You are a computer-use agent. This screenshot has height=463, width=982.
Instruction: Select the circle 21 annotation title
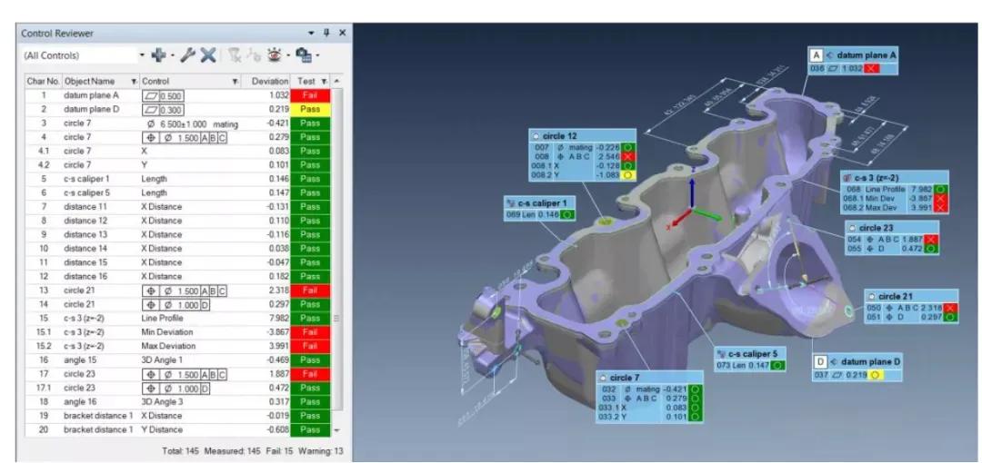897,296
